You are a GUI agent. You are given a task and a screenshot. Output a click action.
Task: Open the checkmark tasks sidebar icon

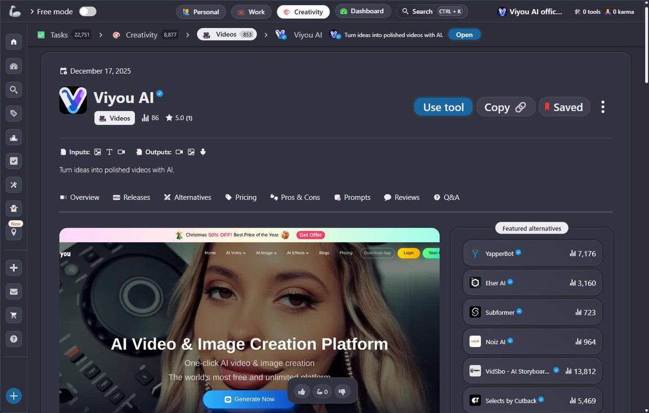(14, 161)
